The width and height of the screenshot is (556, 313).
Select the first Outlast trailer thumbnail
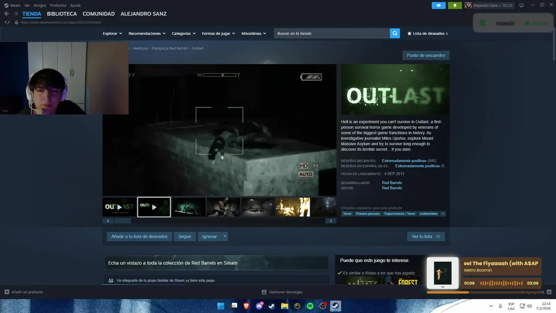click(119, 207)
